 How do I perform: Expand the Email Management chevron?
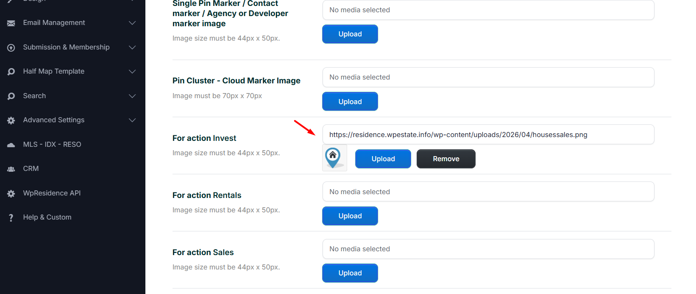[132, 23]
